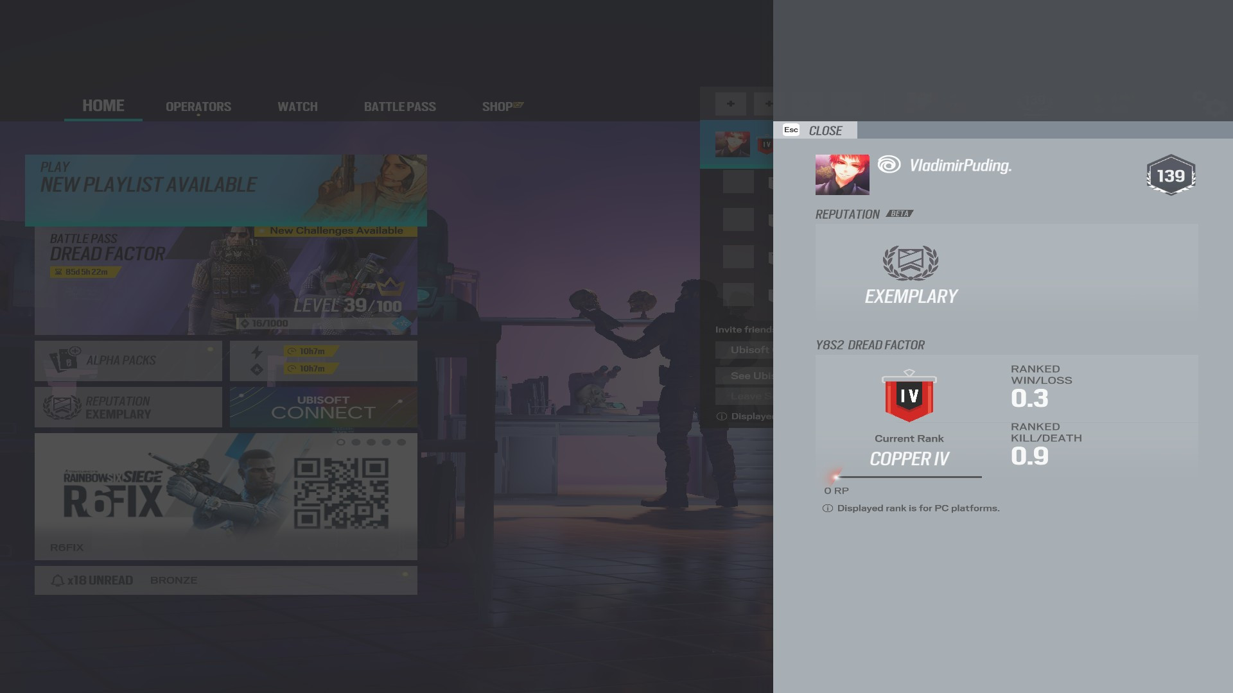
Task: Select the first carousel dot indicator
Action: (x=341, y=442)
